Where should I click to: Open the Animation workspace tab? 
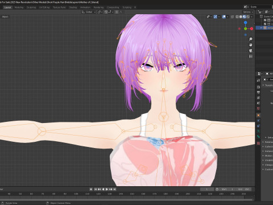coord(85,7)
